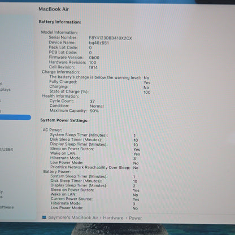Select paymore's MacBook Air in path bar

coord(73,217)
